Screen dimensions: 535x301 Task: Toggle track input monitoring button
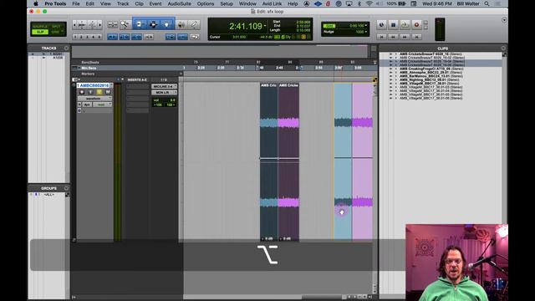pos(90,92)
